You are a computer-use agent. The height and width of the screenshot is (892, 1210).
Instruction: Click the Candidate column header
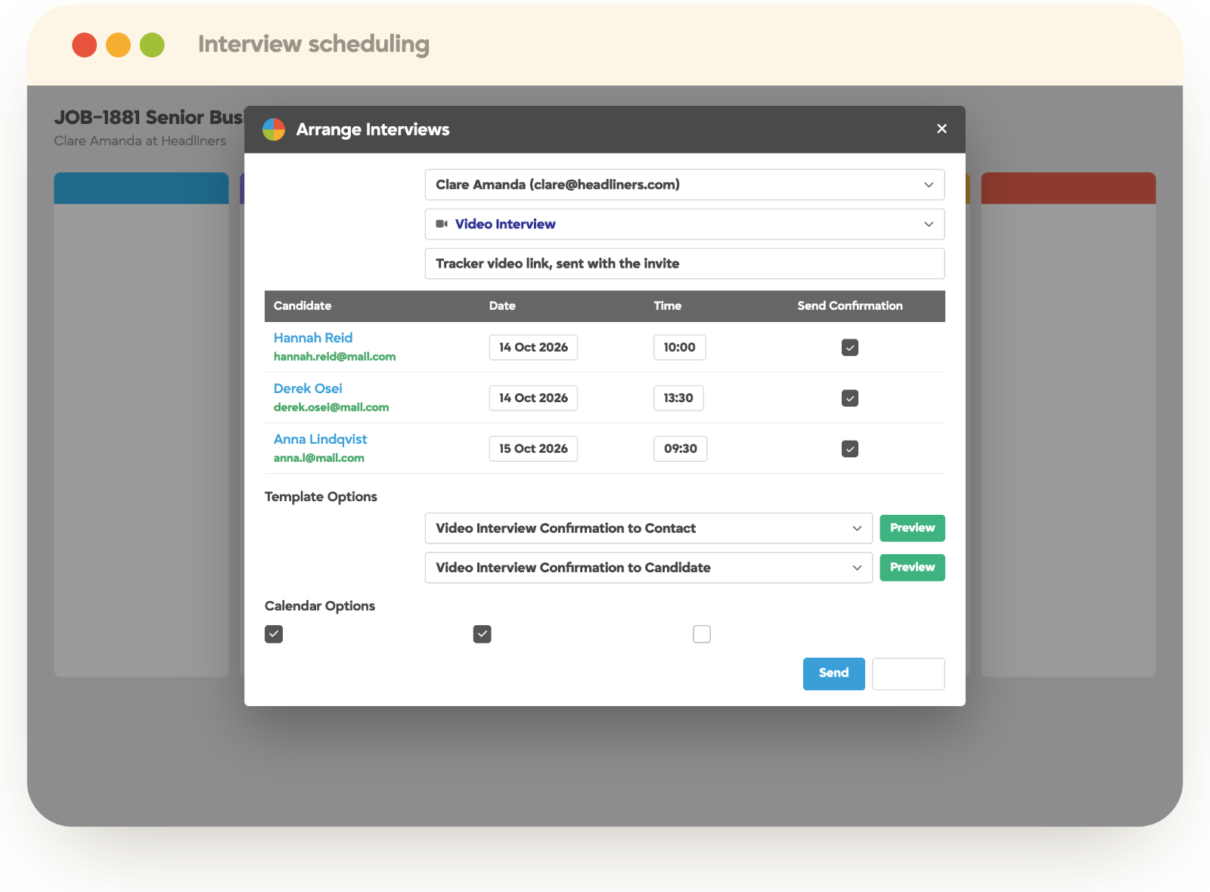click(x=302, y=306)
